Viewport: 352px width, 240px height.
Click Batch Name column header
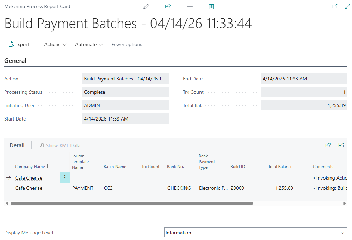(x=115, y=166)
